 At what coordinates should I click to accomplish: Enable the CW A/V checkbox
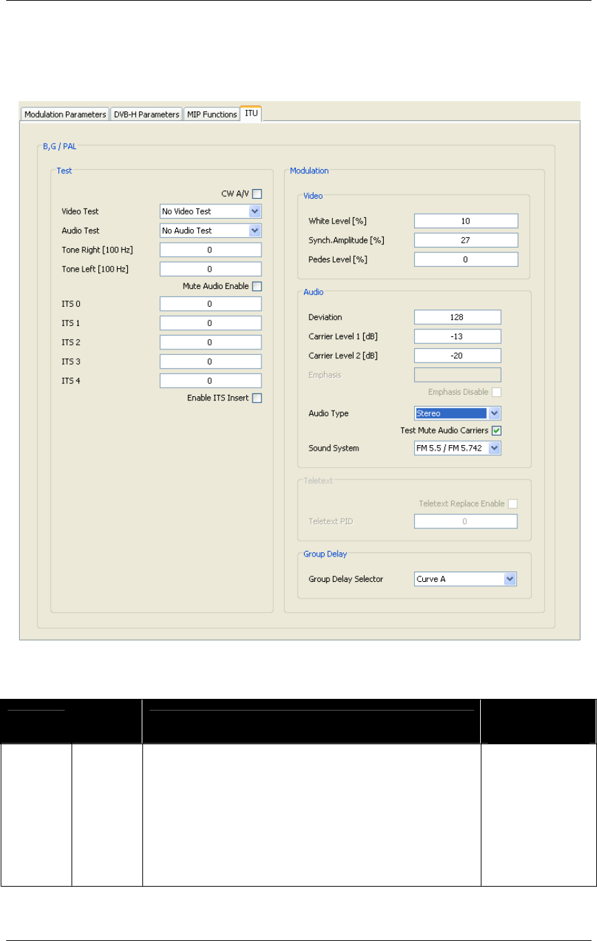(x=257, y=195)
